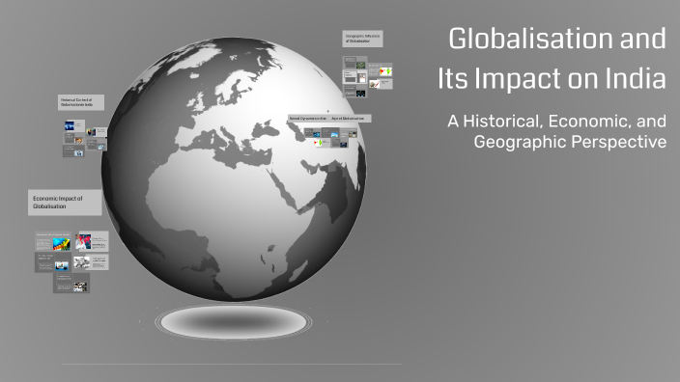The height and width of the screenshot is (382, 680).
Task: Open Geographic Influence slide with red-green map
Action: click(381, 70)
